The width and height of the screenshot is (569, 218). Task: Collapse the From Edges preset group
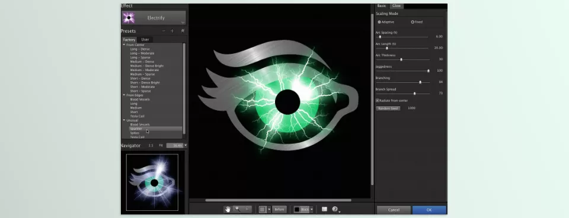pos(124,95)
